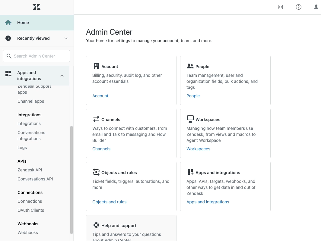321x241 pixels.
Task: Collapse the Apps and integrations sidebar section
Action: (62, 76)
